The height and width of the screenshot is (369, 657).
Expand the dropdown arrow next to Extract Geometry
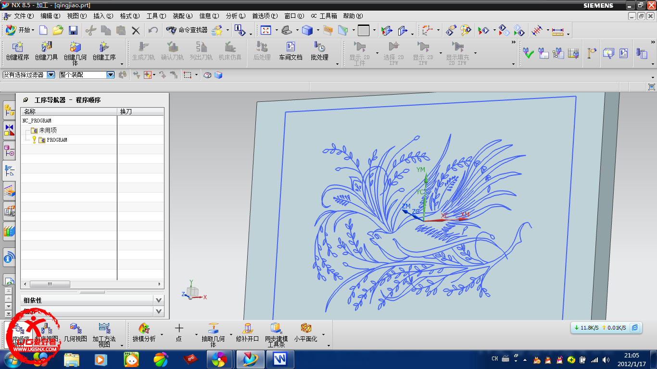(x=231, y=334)
